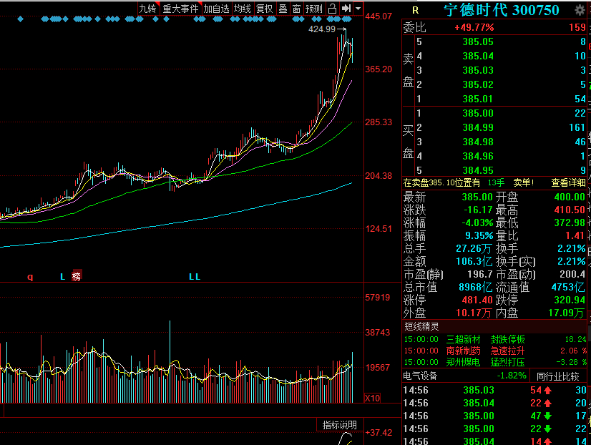
Task: Click the jump-to-end arrow icon
Action: coord(346,9)
